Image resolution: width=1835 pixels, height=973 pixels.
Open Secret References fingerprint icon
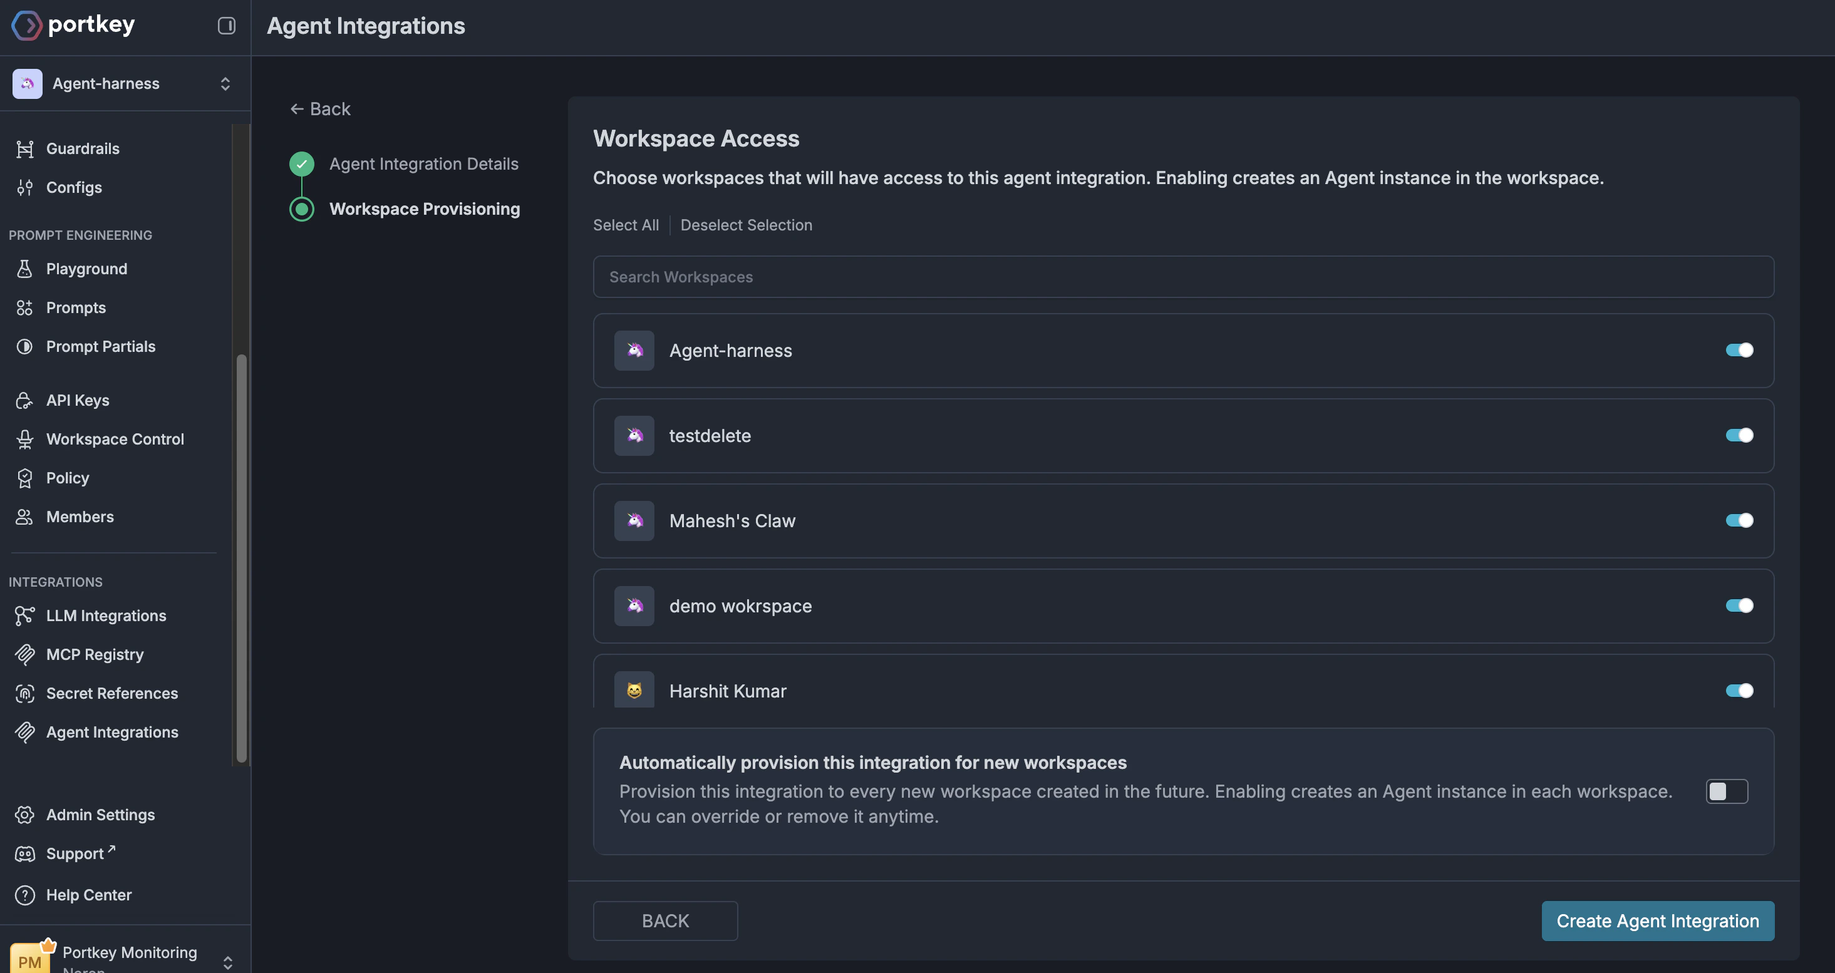(25, 693)
